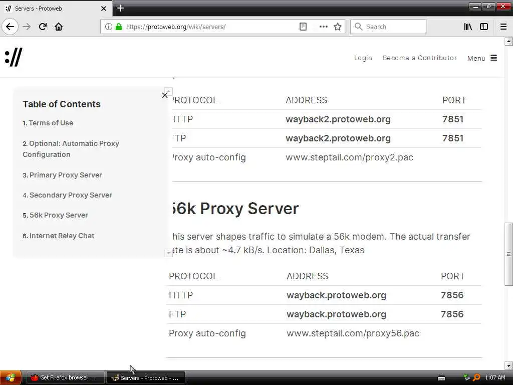513x385 pixels.
Task: Open Firefox hamburger menu
Action: click(503, 27)
